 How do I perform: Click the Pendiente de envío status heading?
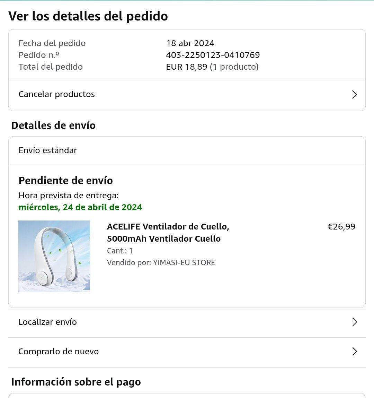[65, 181]
